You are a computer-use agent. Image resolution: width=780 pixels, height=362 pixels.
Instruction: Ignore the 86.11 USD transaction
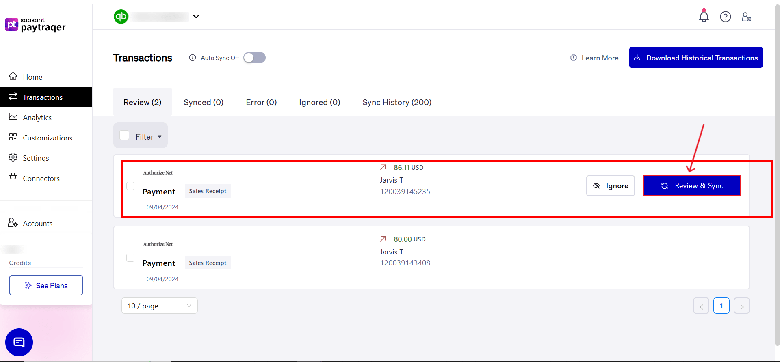coord(611,185)
